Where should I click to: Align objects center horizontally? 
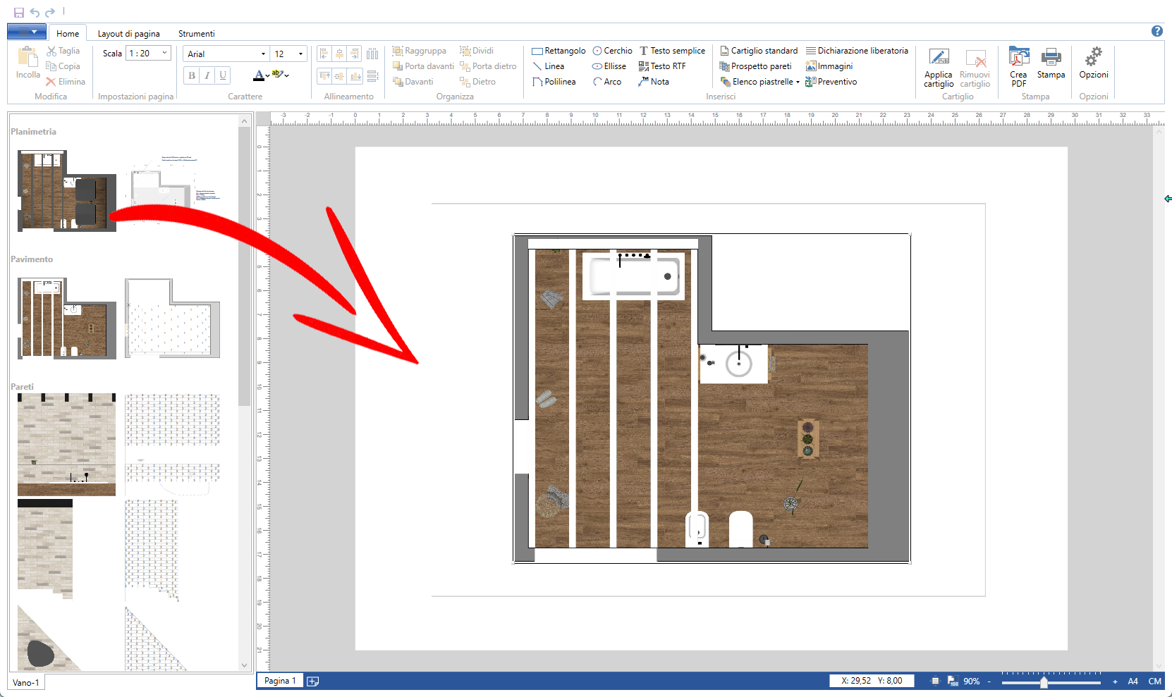pos(339,54)
